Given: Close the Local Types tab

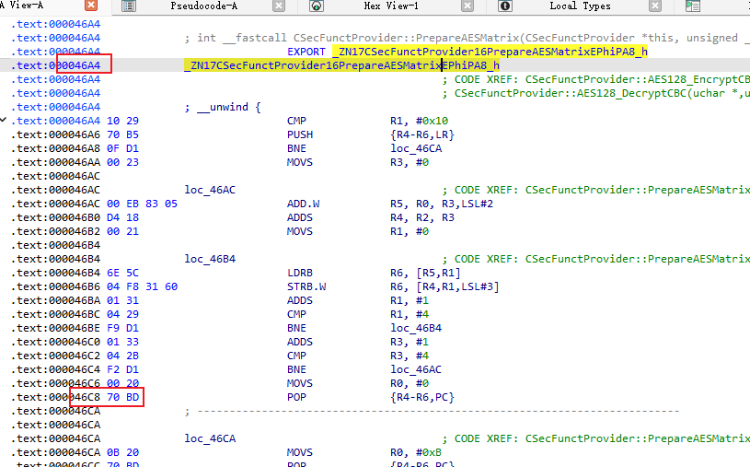Looking at the screenshot, I should pos(654,6).
